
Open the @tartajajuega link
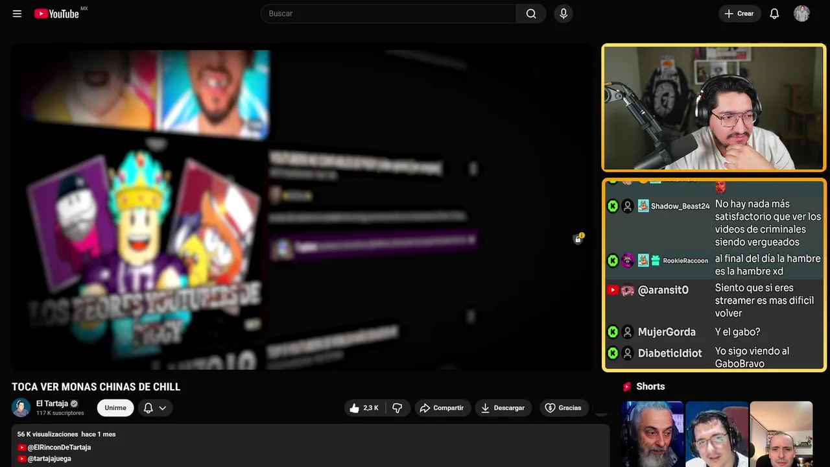pyautogui.click(x=49, y=459)
